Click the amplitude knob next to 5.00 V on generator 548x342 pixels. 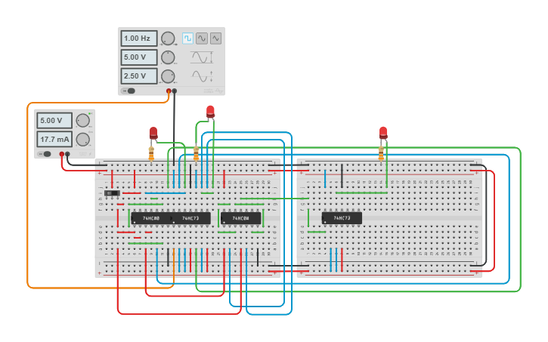pos(168,57)
